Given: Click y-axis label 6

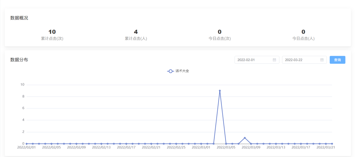Looking at the screenshot, I should [x=23, y=108].
